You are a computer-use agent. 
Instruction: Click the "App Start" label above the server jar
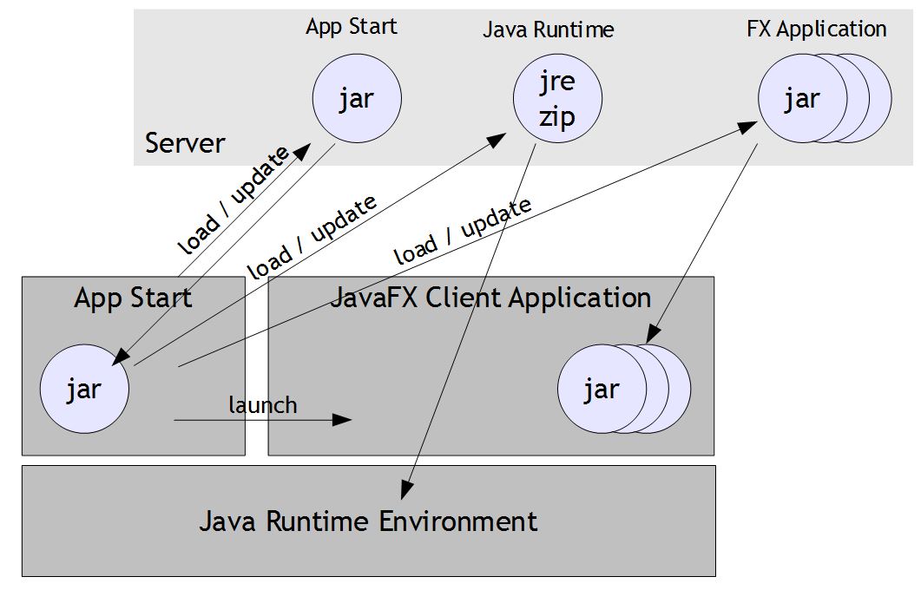click(352, 27)
